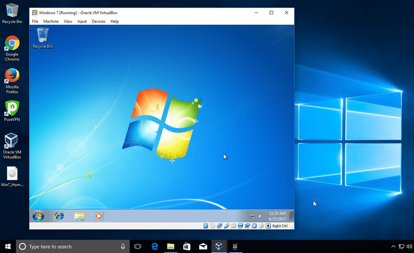Open the Windows 7 Start orb
This screenshot has width=414, height=253.
coord(38,216)
